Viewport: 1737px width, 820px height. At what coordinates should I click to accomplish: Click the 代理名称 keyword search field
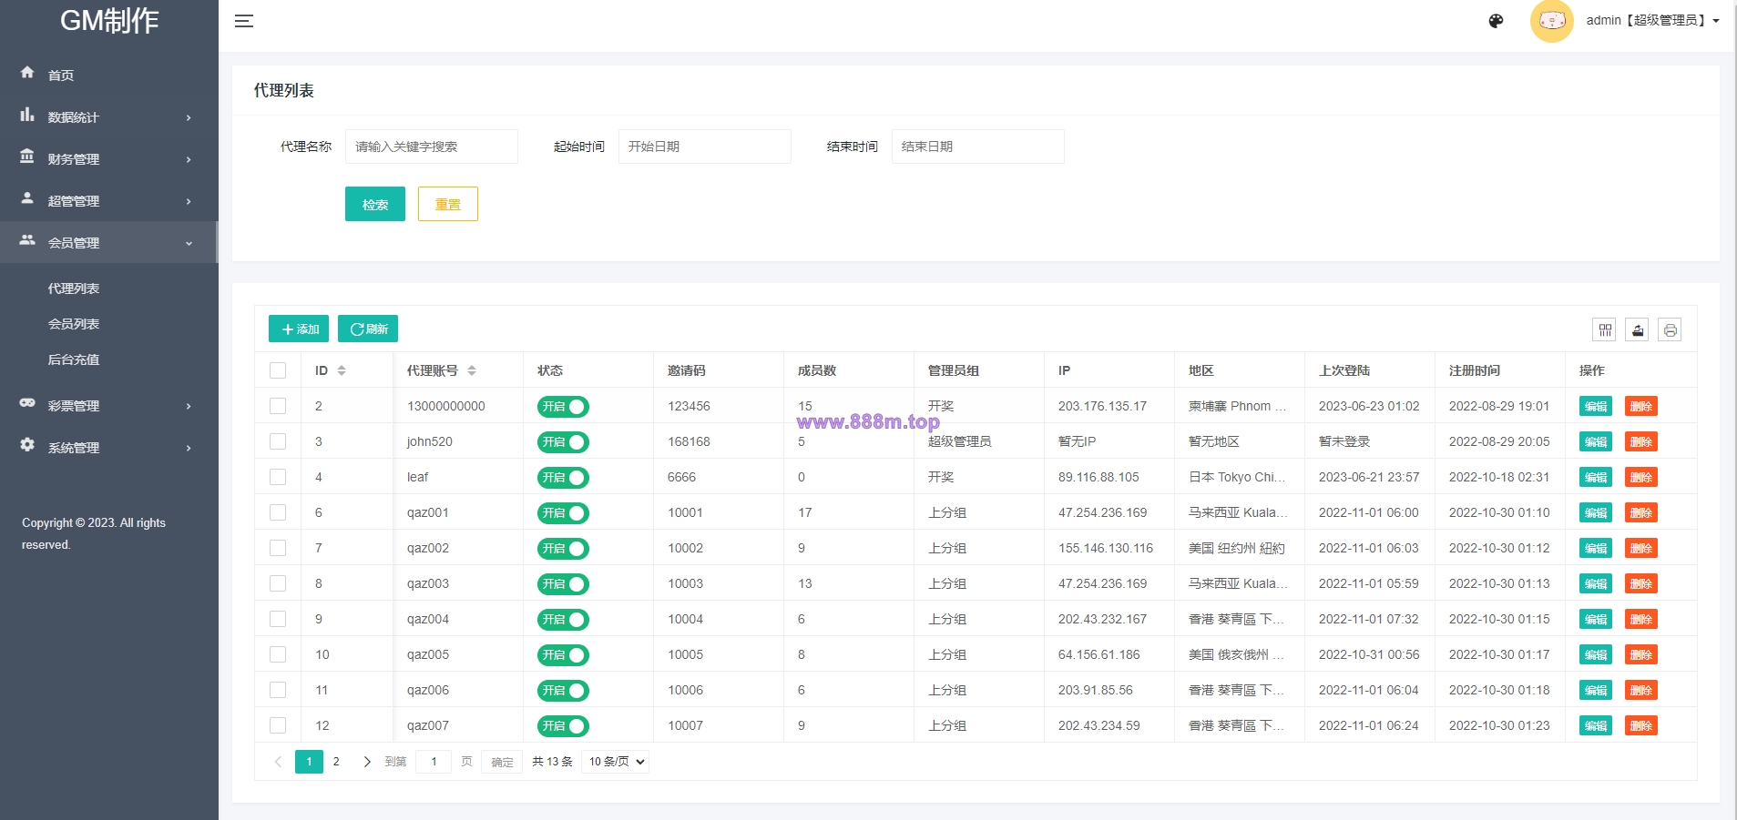(432, 147)
